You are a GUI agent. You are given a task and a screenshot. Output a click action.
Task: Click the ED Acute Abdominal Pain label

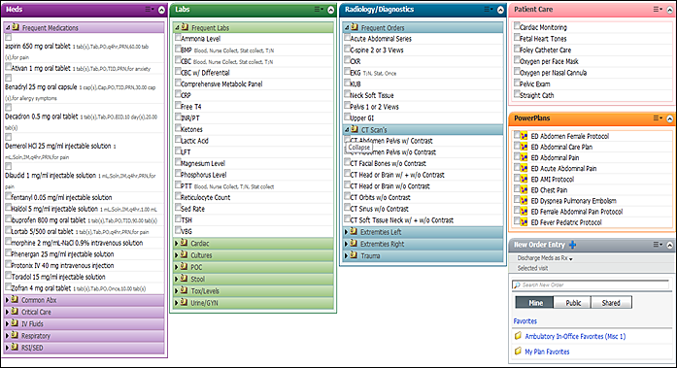(x=563, y=168)
